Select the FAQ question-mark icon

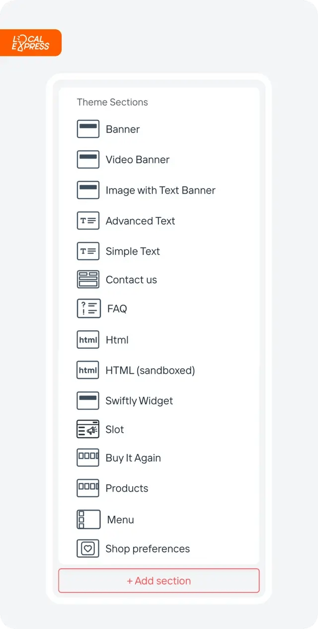coord(89,309)
